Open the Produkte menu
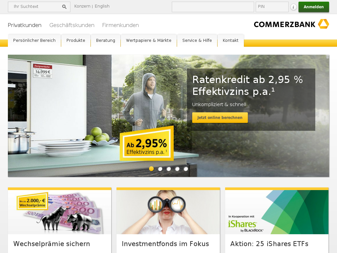This screenshot has width=337, height=253. tap(76, 41)
